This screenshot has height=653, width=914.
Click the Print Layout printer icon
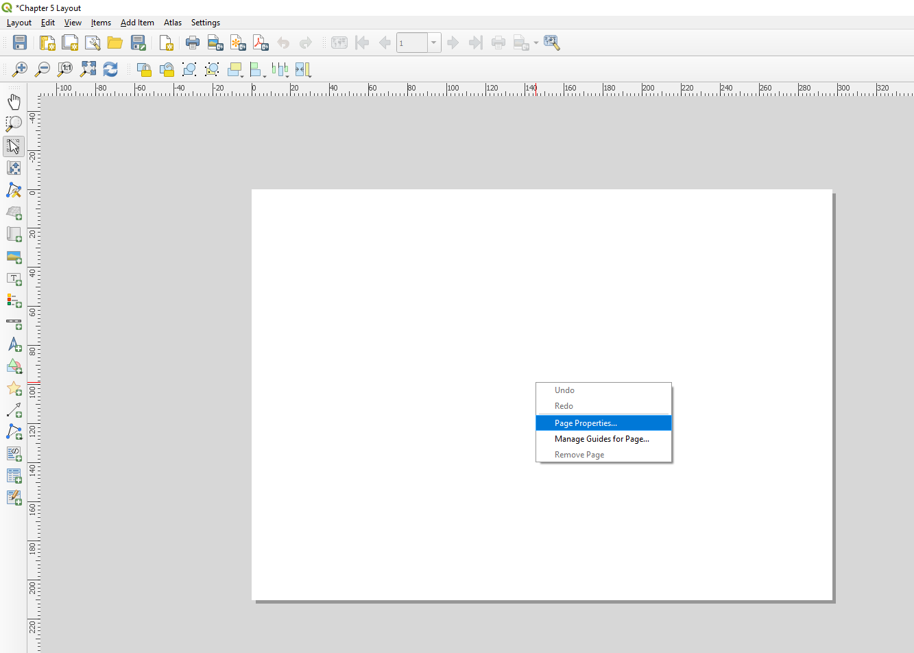coord(193,43)
